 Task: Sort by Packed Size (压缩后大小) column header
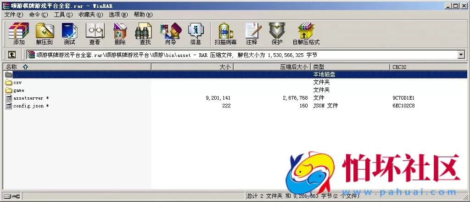[x=272, y=67]
